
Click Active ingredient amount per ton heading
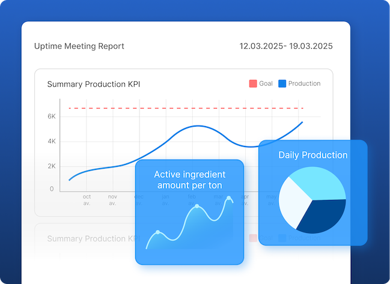point(190,180)
